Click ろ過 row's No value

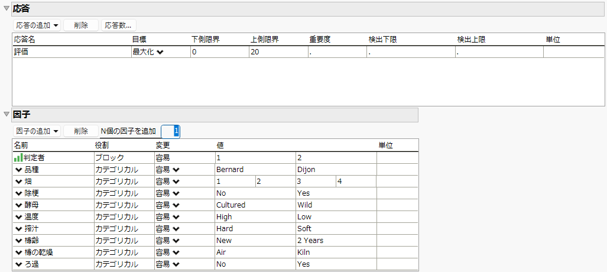click(255, 264)
